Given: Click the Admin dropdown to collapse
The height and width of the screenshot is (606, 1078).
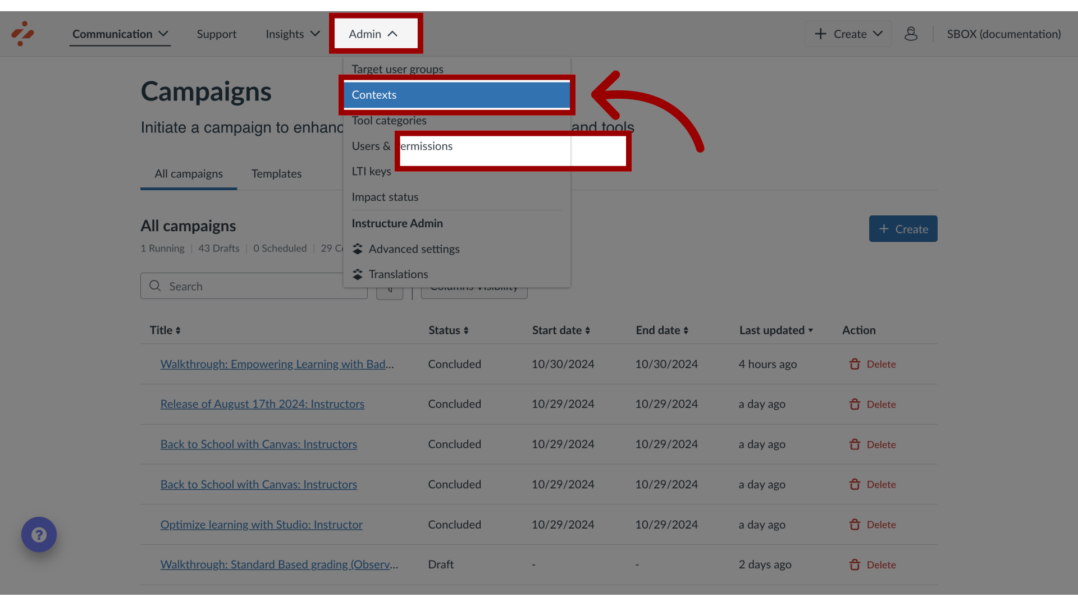Looking at the screenshot, I should pos(374,33).
